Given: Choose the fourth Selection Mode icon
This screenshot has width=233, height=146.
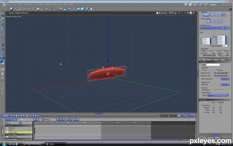Looking at the screenshot, I should pyautogui.click(x=221, y=21).
